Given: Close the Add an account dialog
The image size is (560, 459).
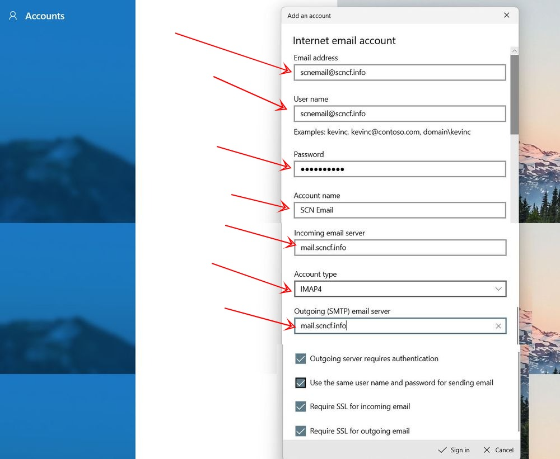Looking at the screenshot, I should [x=506, y=15].
